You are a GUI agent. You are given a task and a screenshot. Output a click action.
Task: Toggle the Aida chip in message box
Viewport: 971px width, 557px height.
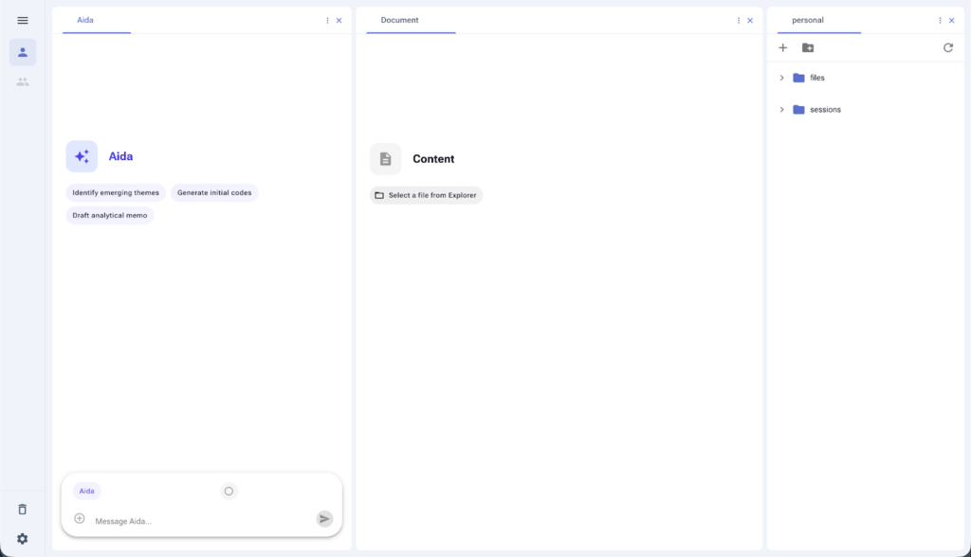(86, 491)
